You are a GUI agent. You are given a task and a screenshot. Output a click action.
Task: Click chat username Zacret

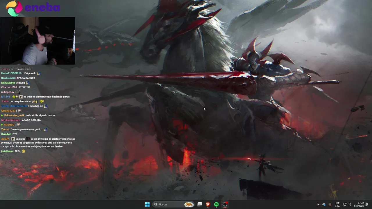click(x=5, y=129)
